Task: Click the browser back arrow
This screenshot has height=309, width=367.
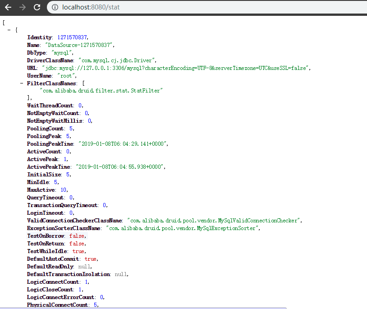Action: pos(8,7)
